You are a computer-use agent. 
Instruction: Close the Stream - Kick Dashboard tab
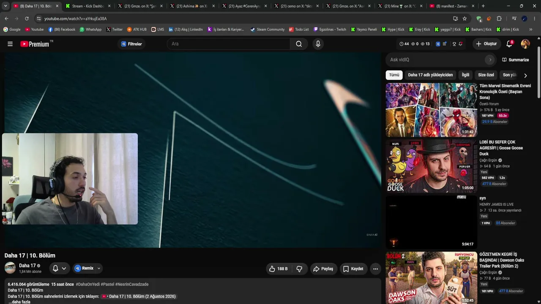tap(109, 6)
